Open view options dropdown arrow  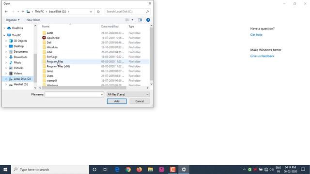point(132,20)
